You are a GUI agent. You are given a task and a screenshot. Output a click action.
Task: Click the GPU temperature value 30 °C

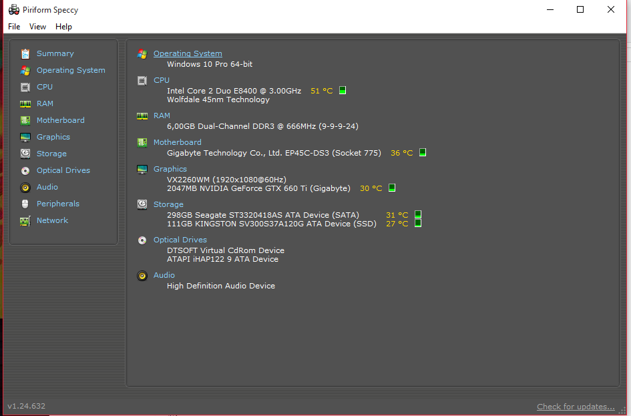point(371,188)
